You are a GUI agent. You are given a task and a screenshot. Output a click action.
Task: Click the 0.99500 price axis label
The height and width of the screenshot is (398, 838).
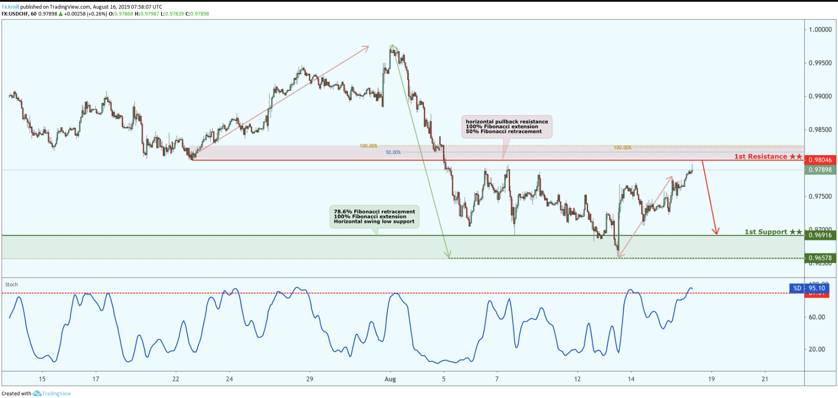(x=820, y=63)
